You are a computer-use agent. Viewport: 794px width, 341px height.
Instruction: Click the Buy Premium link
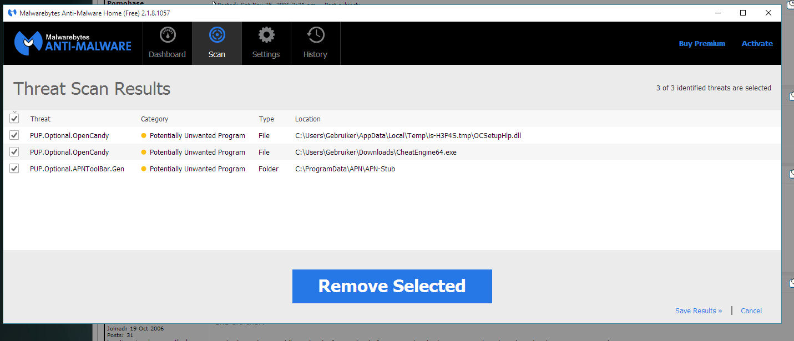point(702,43)
